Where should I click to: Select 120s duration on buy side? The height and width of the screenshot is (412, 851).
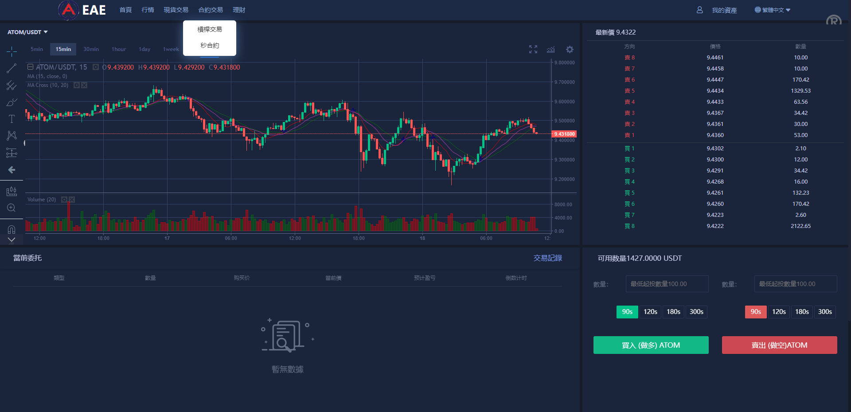[x=650, y=312]
